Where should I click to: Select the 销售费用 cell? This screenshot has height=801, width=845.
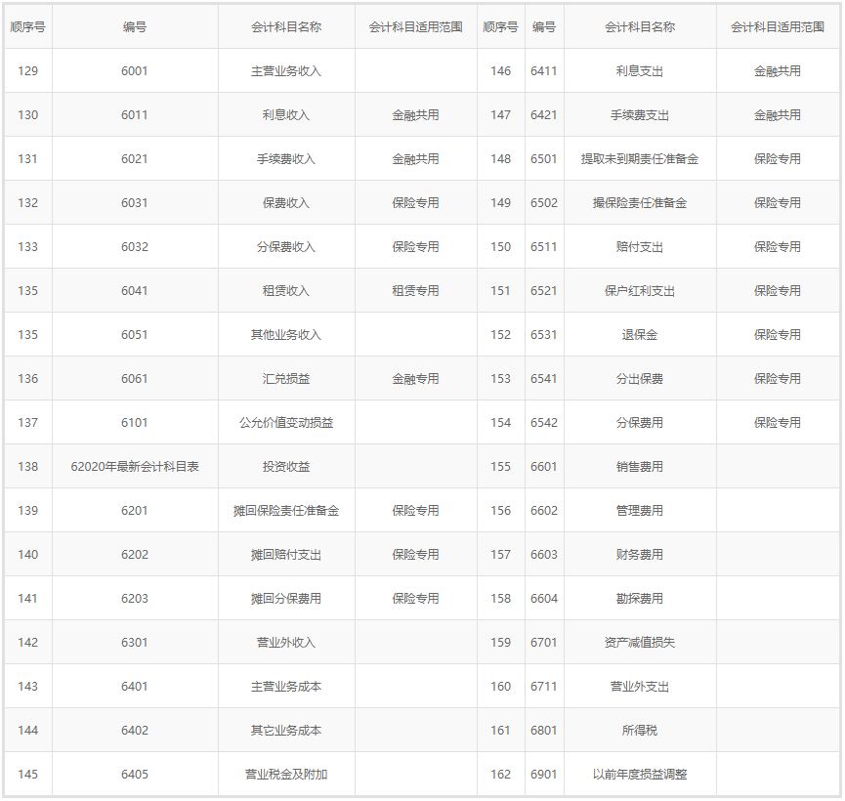click(640, 466)
